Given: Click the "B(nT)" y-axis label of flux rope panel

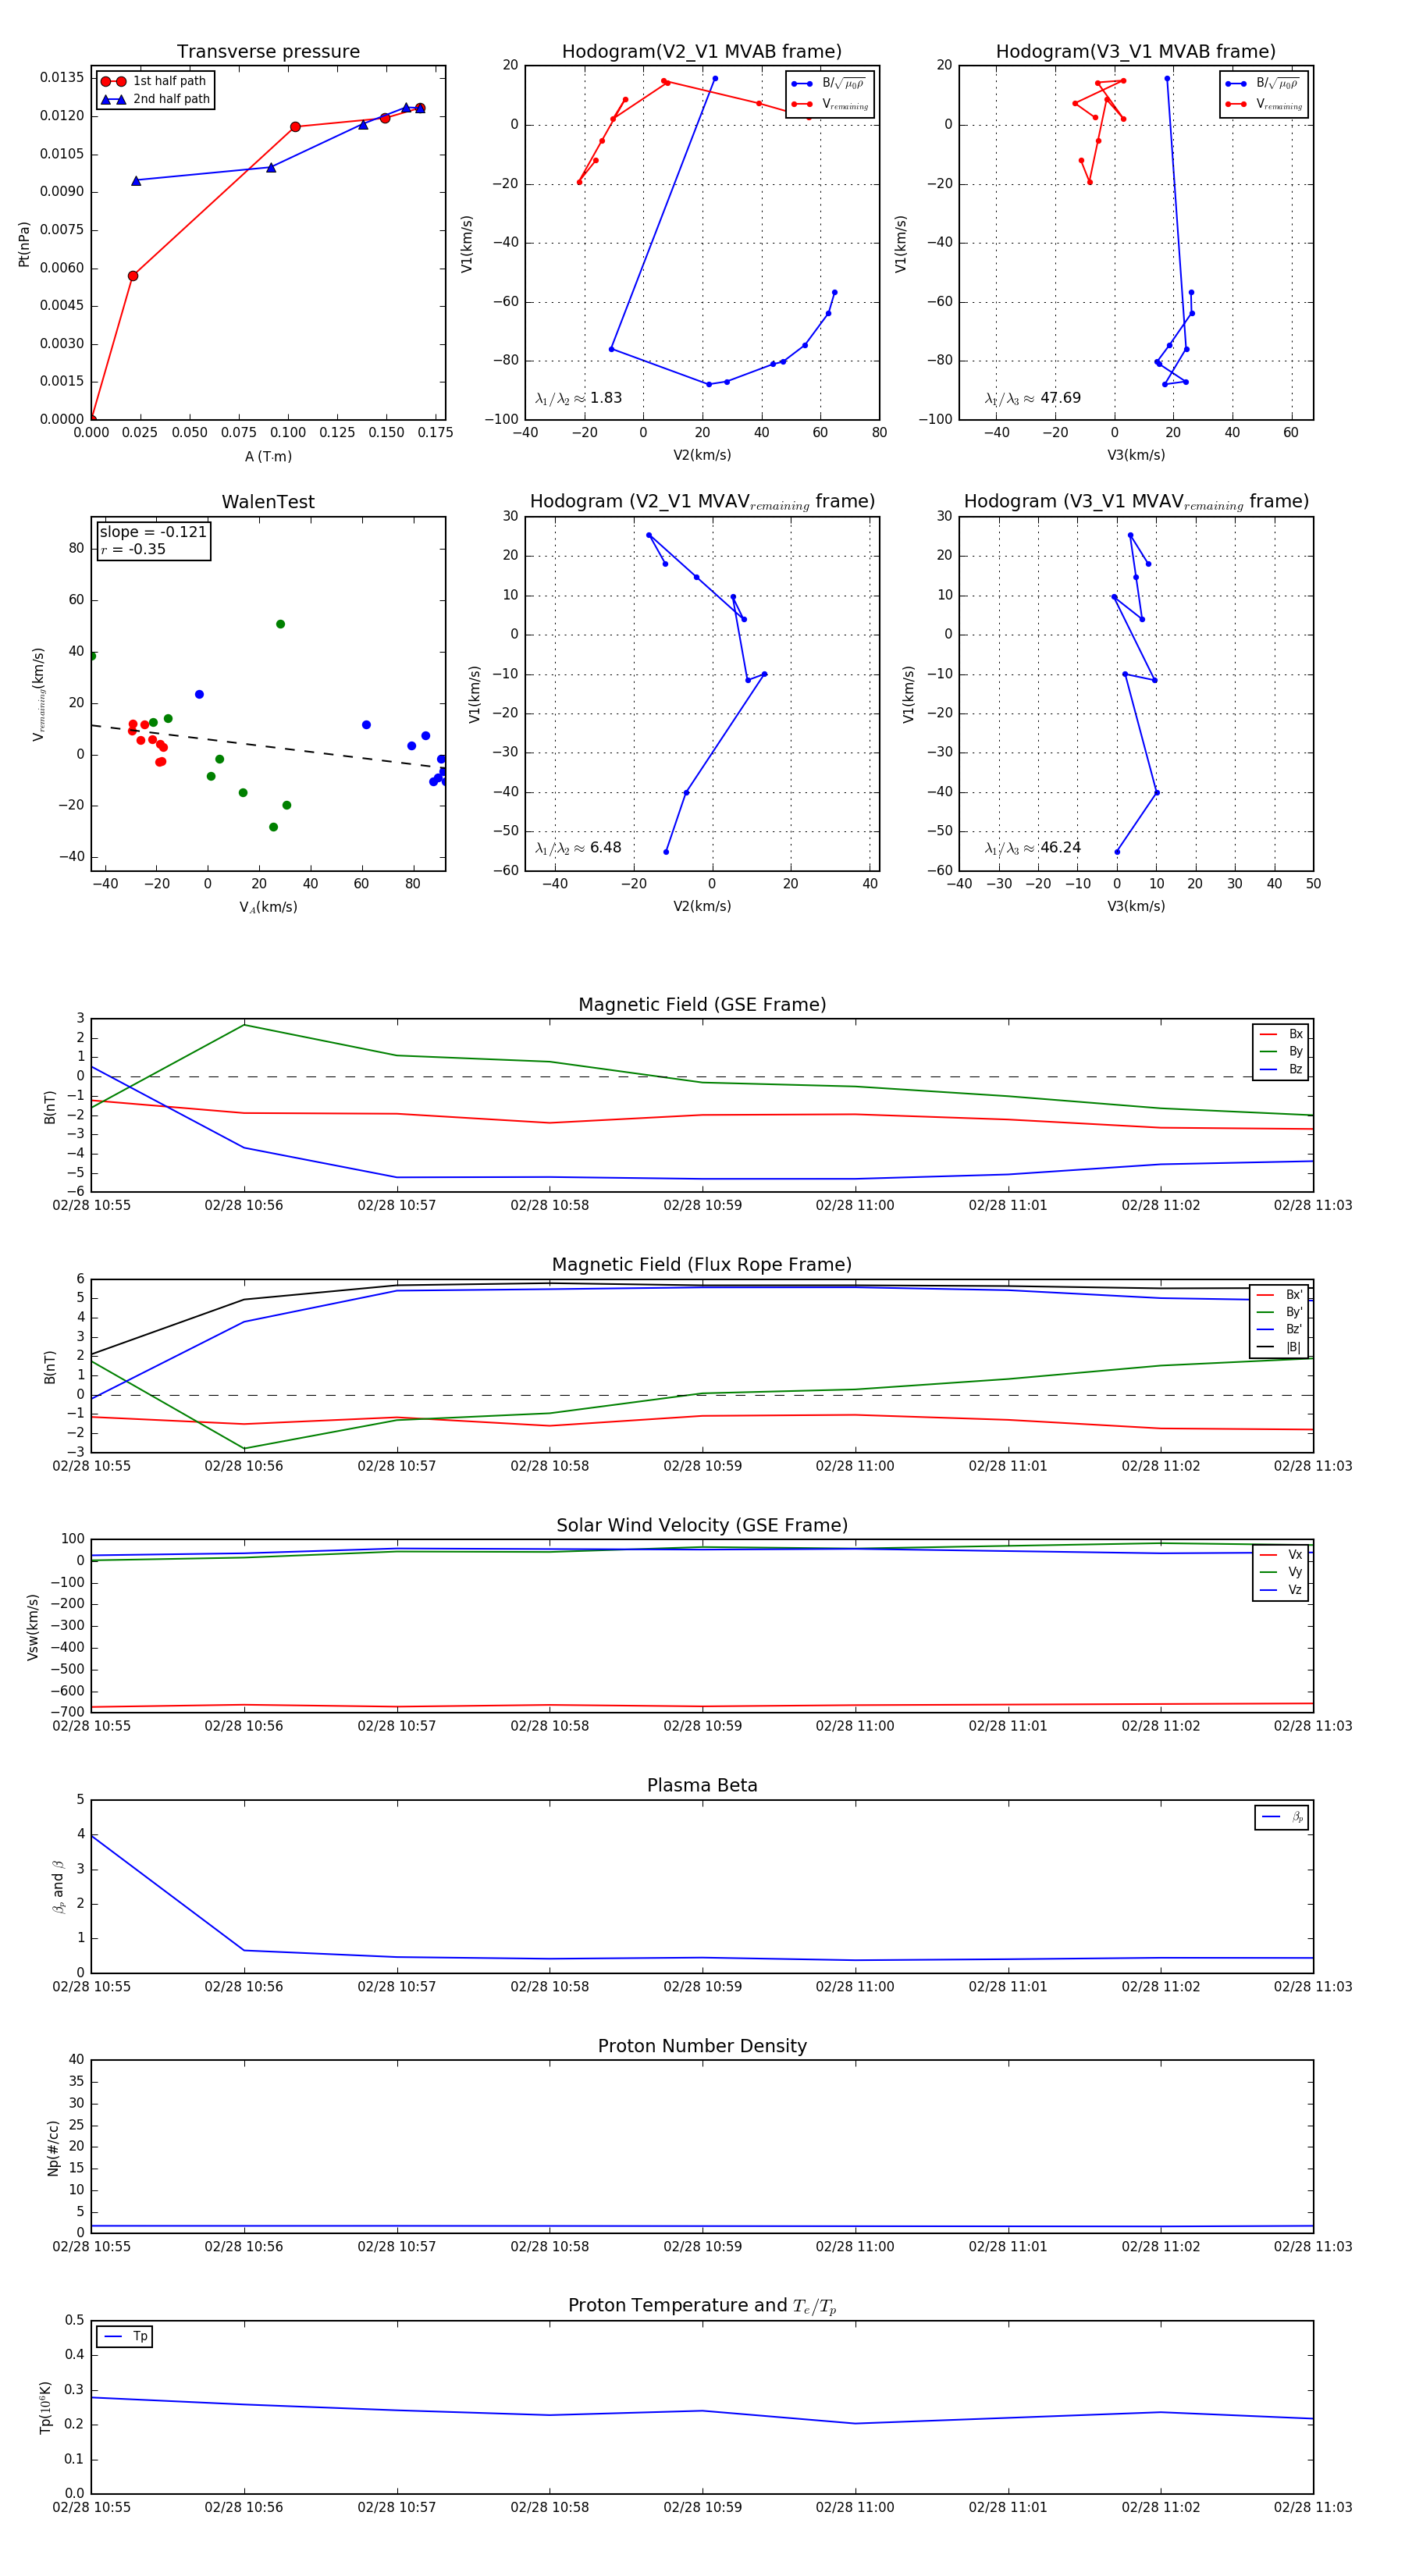Looking at the screenshot, I should coord(50,1367).
